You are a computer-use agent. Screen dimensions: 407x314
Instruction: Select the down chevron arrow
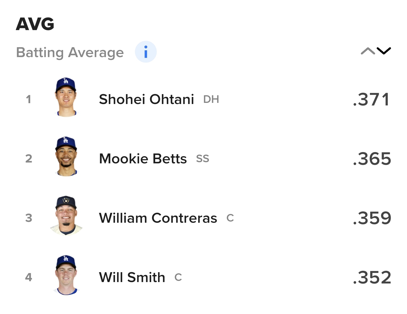coord(384,51)
